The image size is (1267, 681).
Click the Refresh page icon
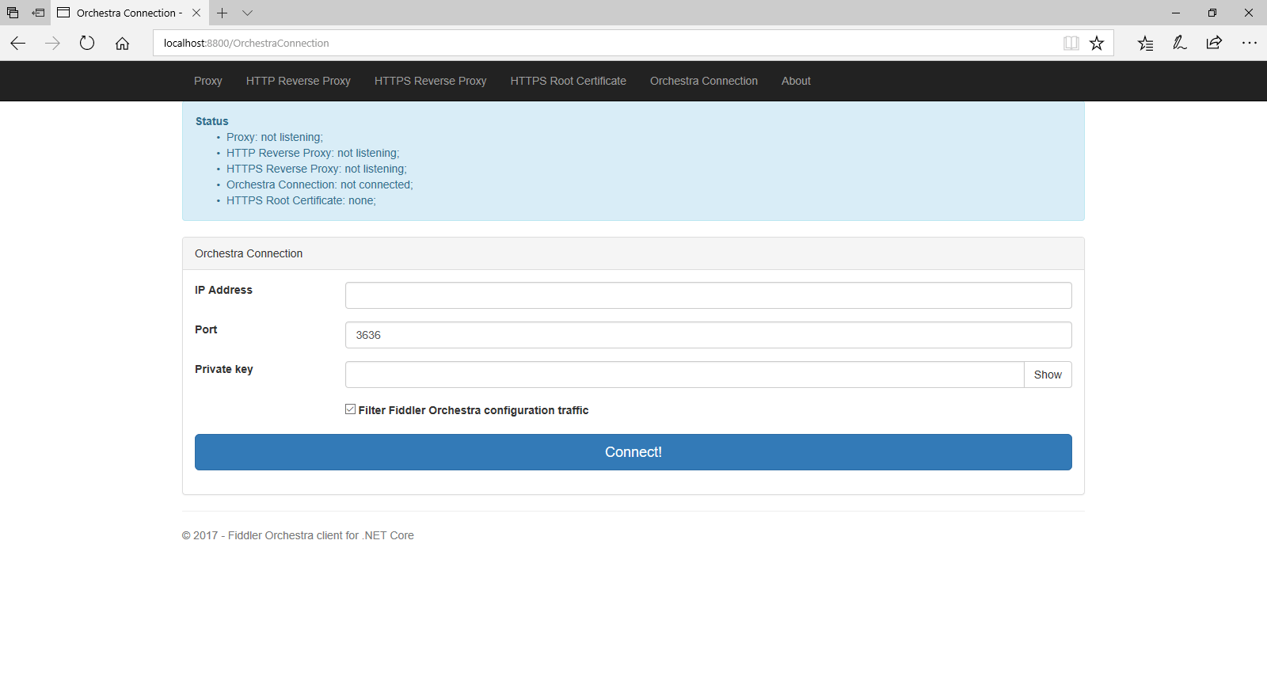(x=87, y=44)
